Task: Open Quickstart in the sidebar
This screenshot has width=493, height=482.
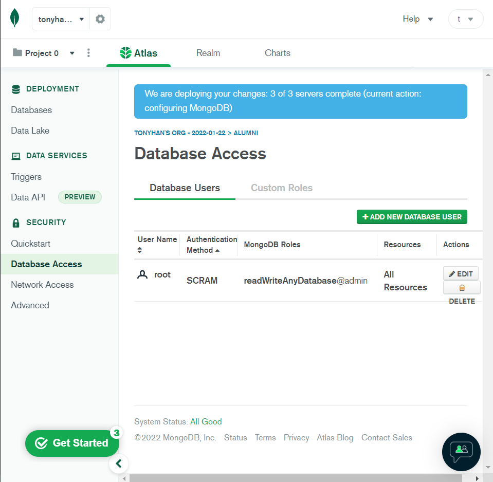Action: 30,244
